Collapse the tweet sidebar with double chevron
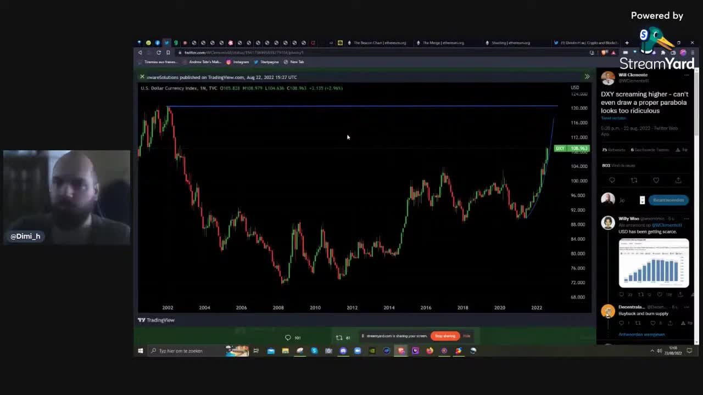 coord(587,77)
